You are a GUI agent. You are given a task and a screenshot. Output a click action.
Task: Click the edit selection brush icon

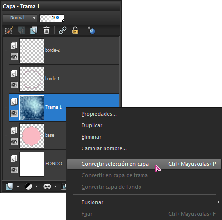[x=9, y=30]
